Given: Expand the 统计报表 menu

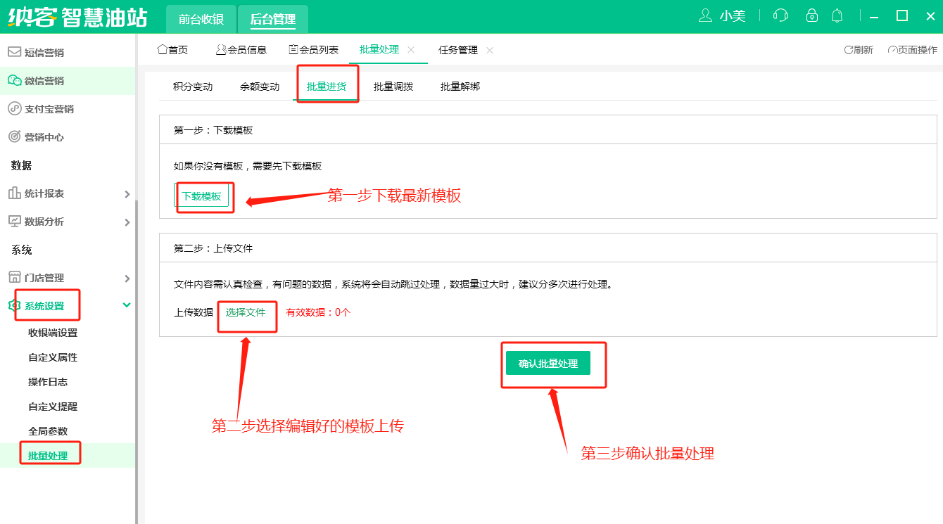Looking at the screenshot, I should [x=127, y=194].
